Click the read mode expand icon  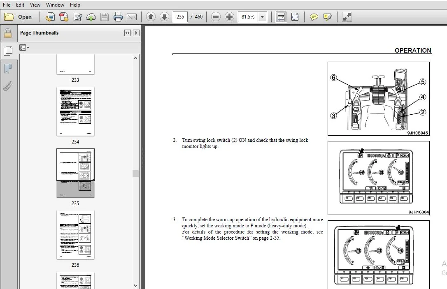[x=347, y=17]
